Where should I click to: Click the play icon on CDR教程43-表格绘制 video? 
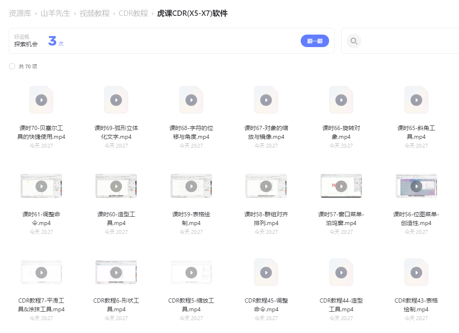point(416,272)
